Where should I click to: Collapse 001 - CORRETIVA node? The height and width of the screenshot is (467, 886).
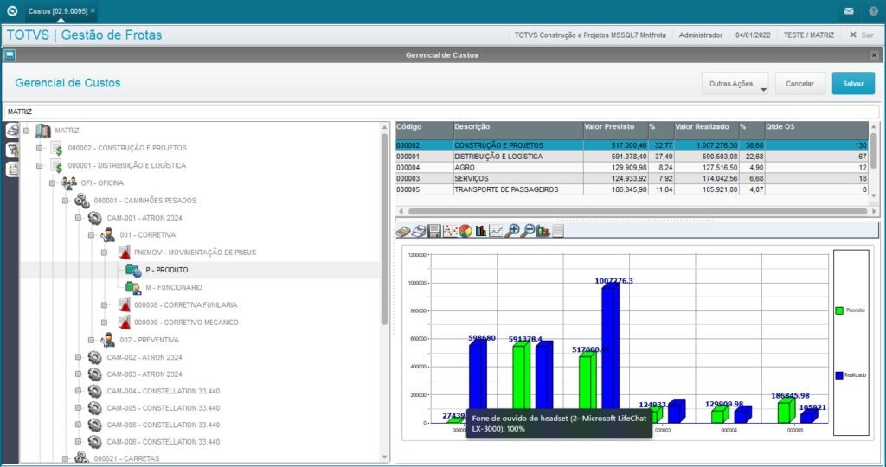[x=92, y=235]
